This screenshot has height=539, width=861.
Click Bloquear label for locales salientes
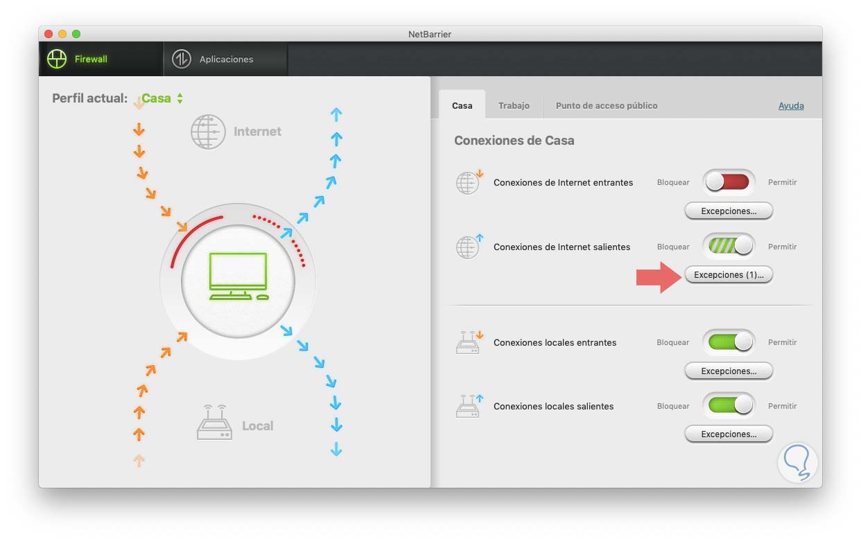pyautogui.click(x=673, y=406)
